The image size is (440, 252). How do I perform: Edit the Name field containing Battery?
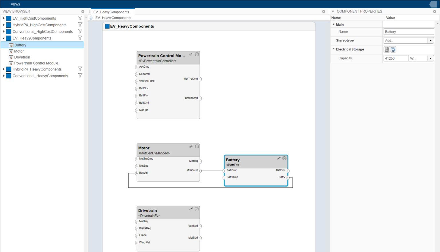(408, 31)
